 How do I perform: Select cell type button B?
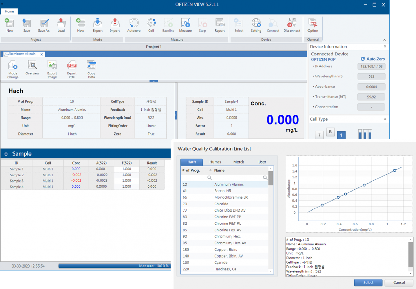point(330,132)
